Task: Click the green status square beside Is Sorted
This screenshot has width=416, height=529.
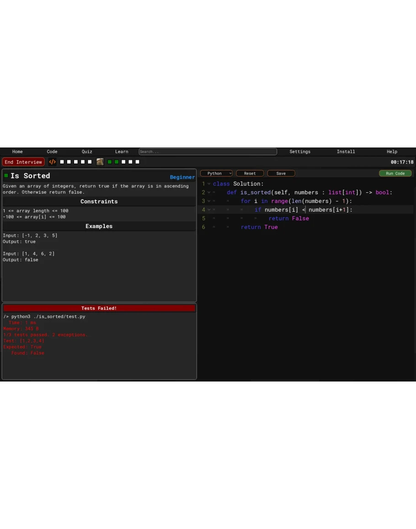Action: [6, 176]
